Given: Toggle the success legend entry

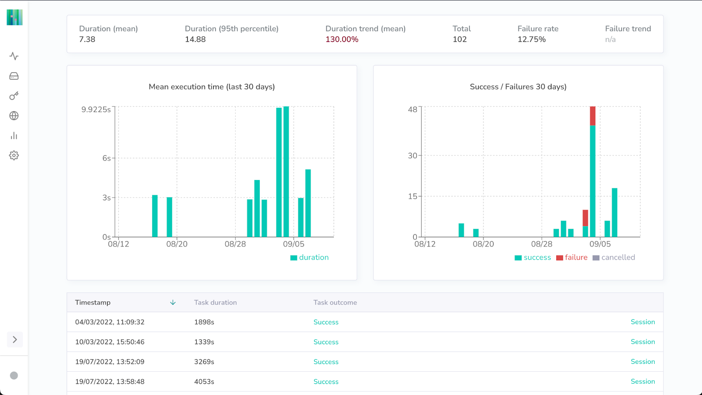Looking at the screenshot, I should (x=533, y=257).
